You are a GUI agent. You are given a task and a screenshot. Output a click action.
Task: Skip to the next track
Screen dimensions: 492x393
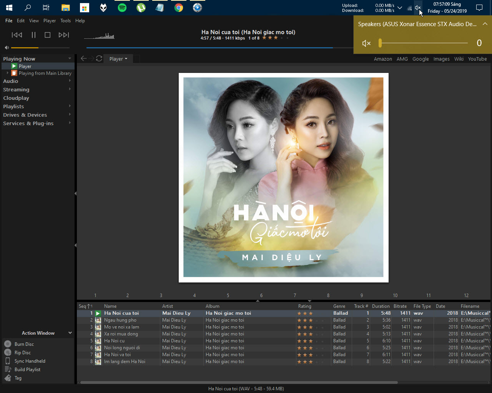click(x=64, y=35)
